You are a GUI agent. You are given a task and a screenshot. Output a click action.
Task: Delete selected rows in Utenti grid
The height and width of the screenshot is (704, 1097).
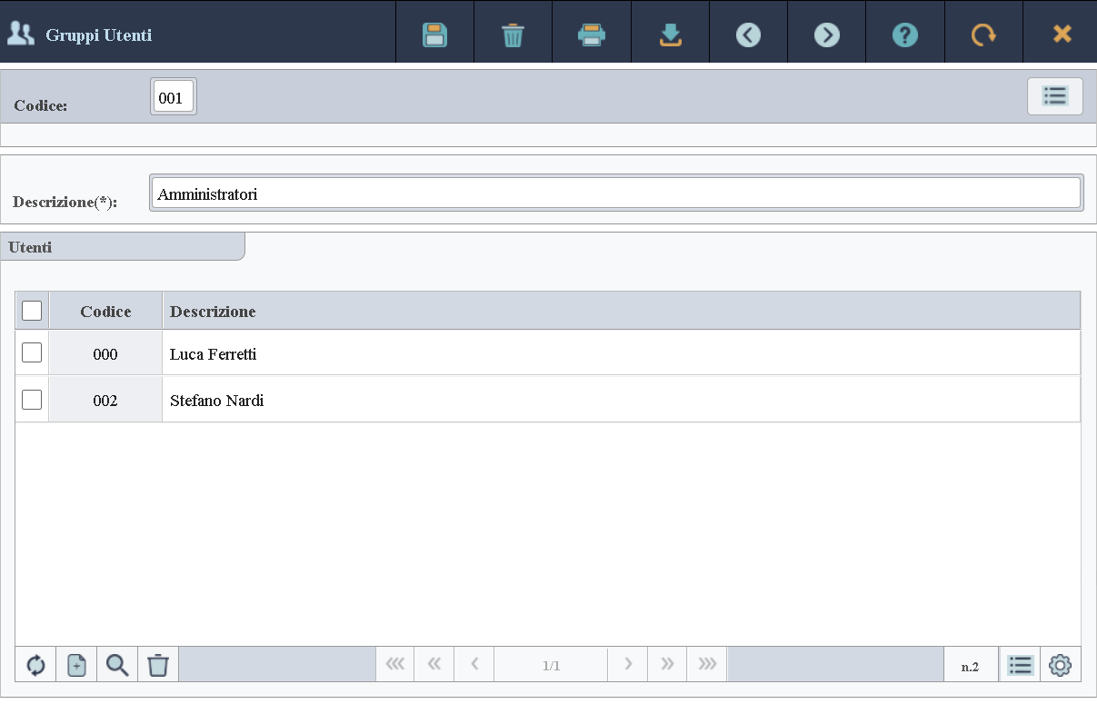click(158, 665)
